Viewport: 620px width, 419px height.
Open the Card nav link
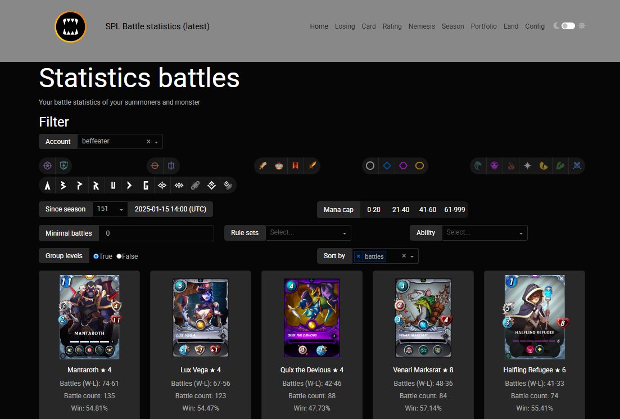(x=369, y=26)
